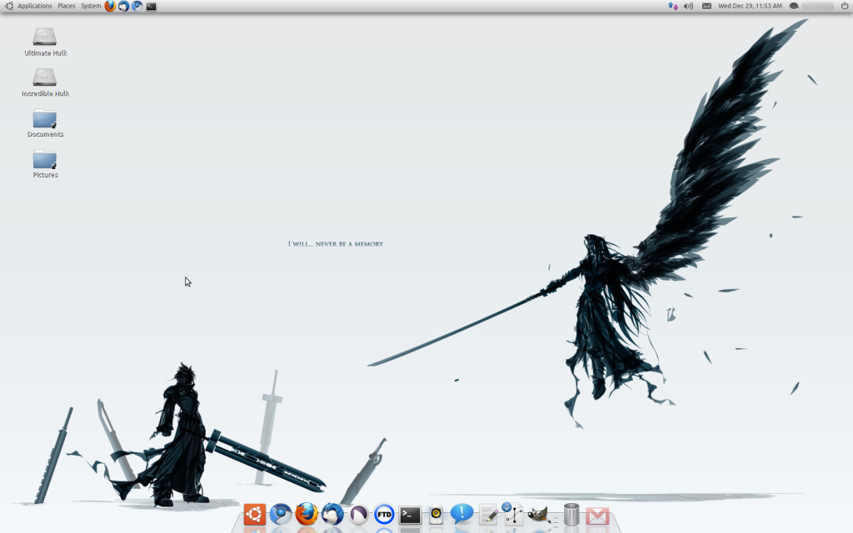Open the volume control in the panel
The image size is (853, 533).
(688, 6)
